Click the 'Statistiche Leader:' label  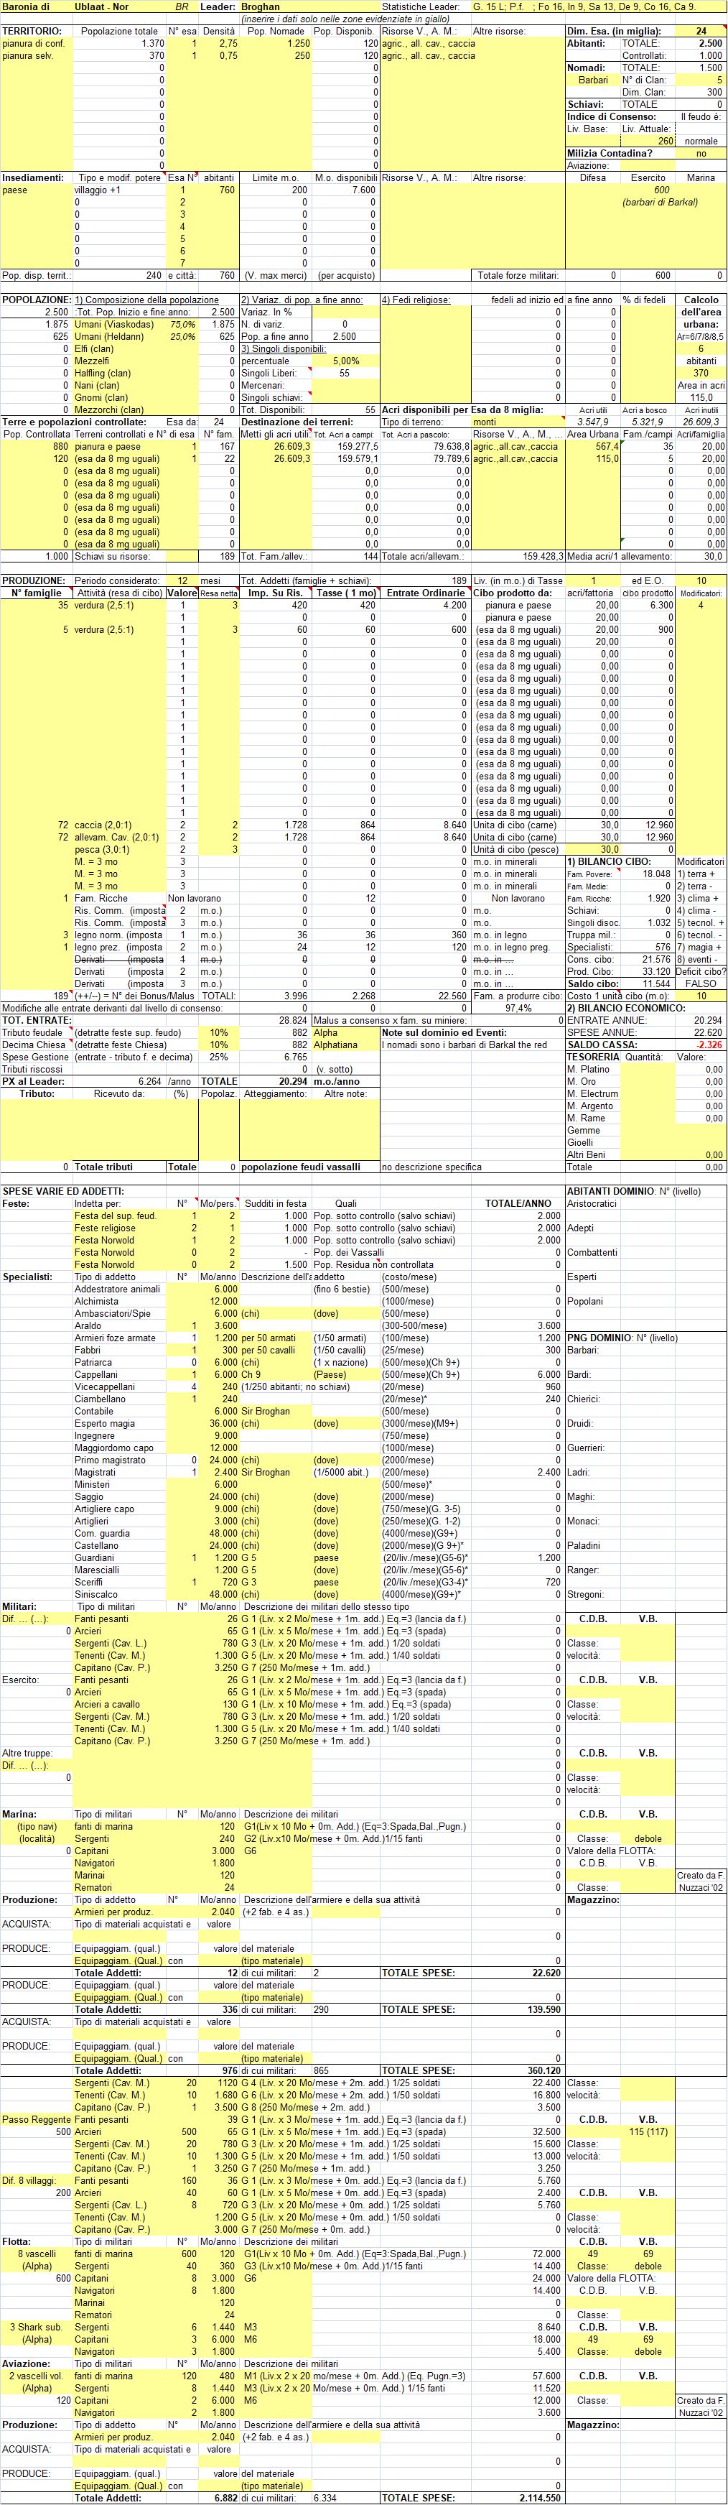click(x=421, y=6)
